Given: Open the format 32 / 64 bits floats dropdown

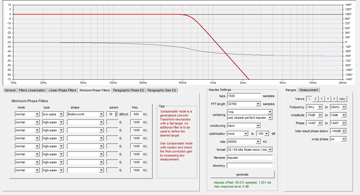Looking at the screenshot, I should 250,150.
